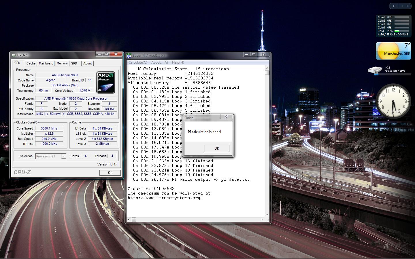
Task: Click the Loop 19 finished line
Action: tap(173, 175)
